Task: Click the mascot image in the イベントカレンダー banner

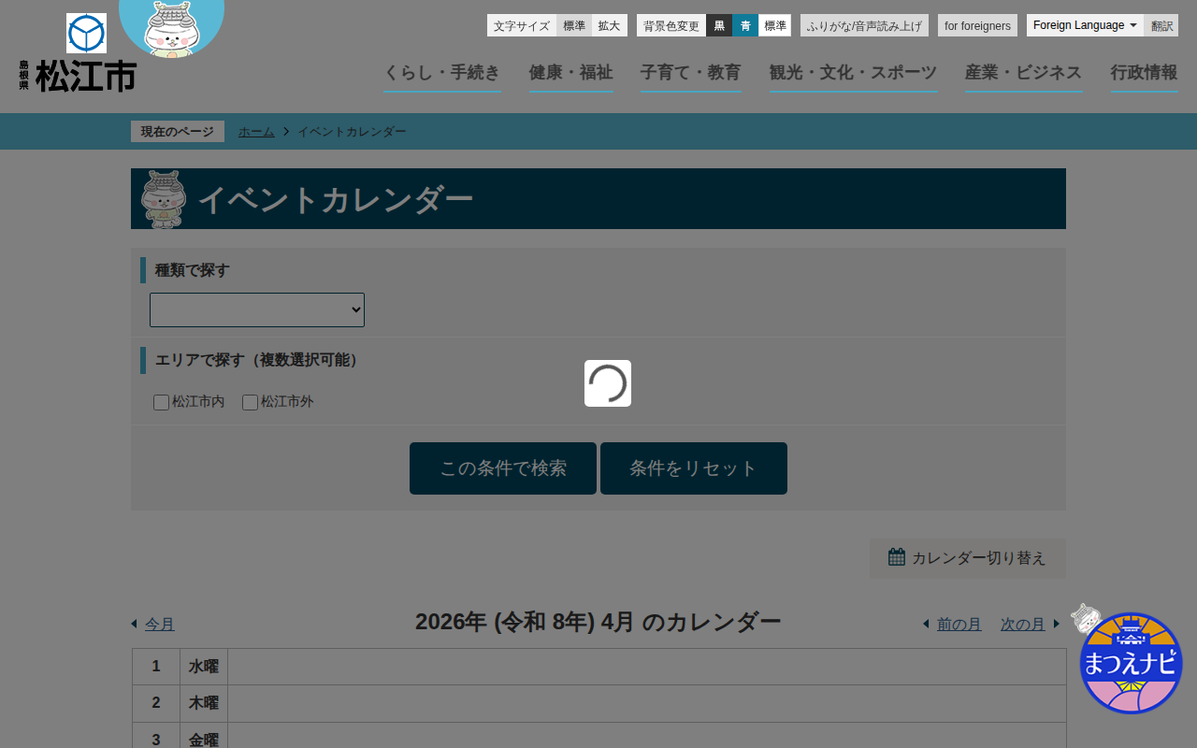Action: pyautogui.click(x=164, y=199)
